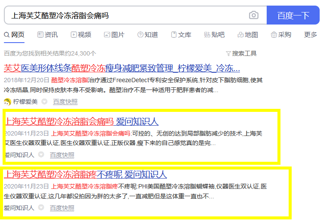Open 搜索工具 filter options
This screenshot has height=222, width=327.
tap(241, 53)
